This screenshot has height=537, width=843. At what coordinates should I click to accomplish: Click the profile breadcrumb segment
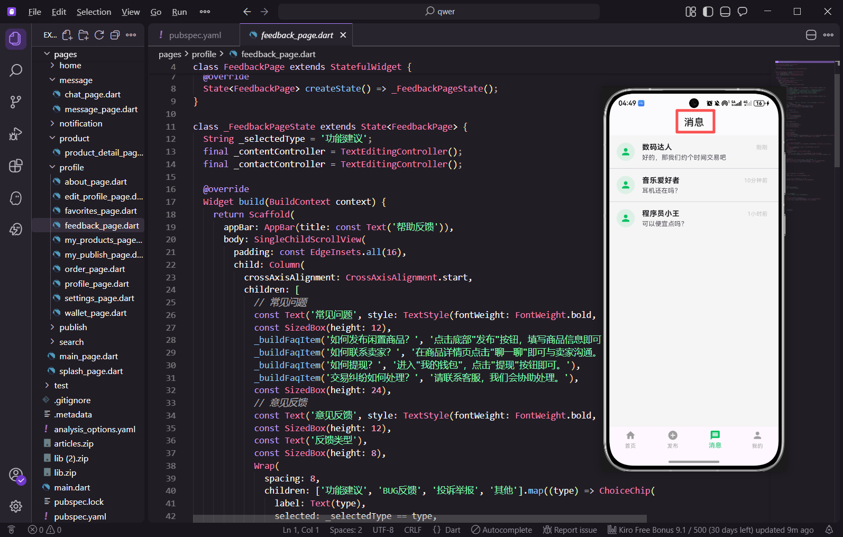[x=204, y=54]
